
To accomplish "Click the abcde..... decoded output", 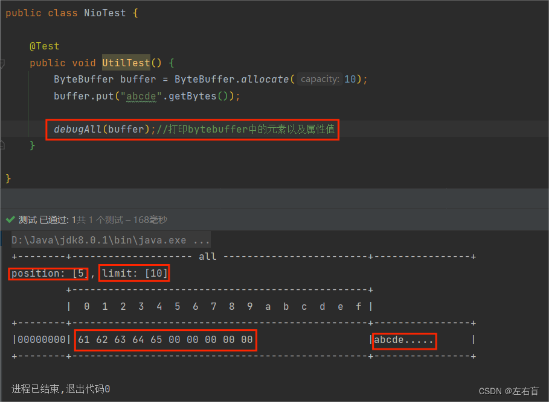I will pyautogui.click(x=403, y=339).
